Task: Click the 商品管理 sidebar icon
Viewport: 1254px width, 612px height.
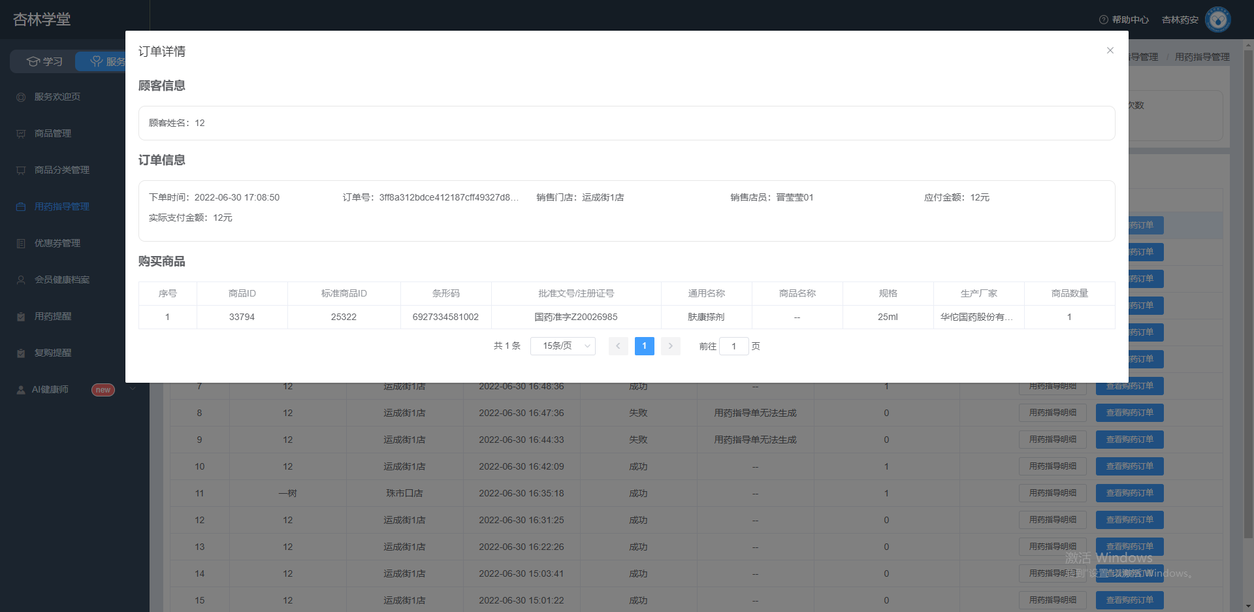Action: point(21,133)
